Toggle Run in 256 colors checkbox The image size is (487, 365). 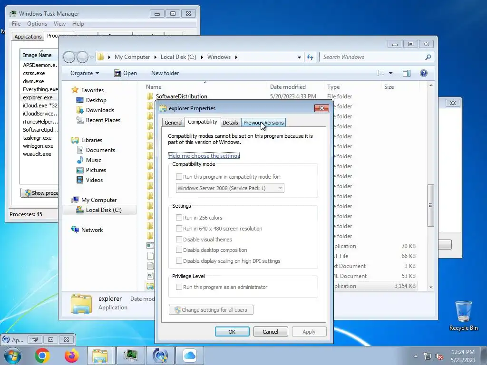coord(179,218)
